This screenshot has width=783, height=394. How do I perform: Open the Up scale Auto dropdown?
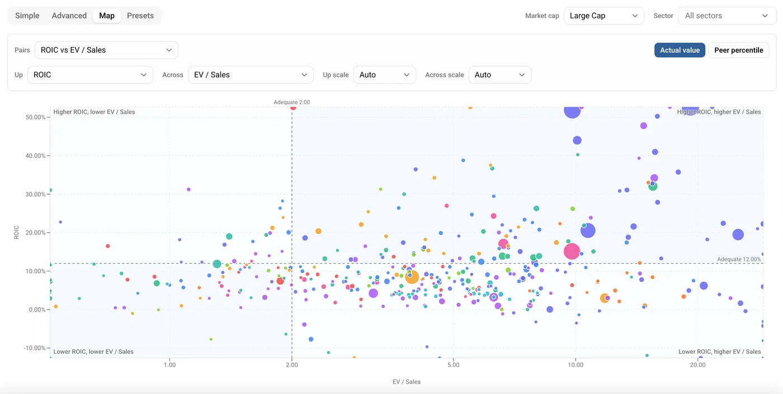coord(385,74)
